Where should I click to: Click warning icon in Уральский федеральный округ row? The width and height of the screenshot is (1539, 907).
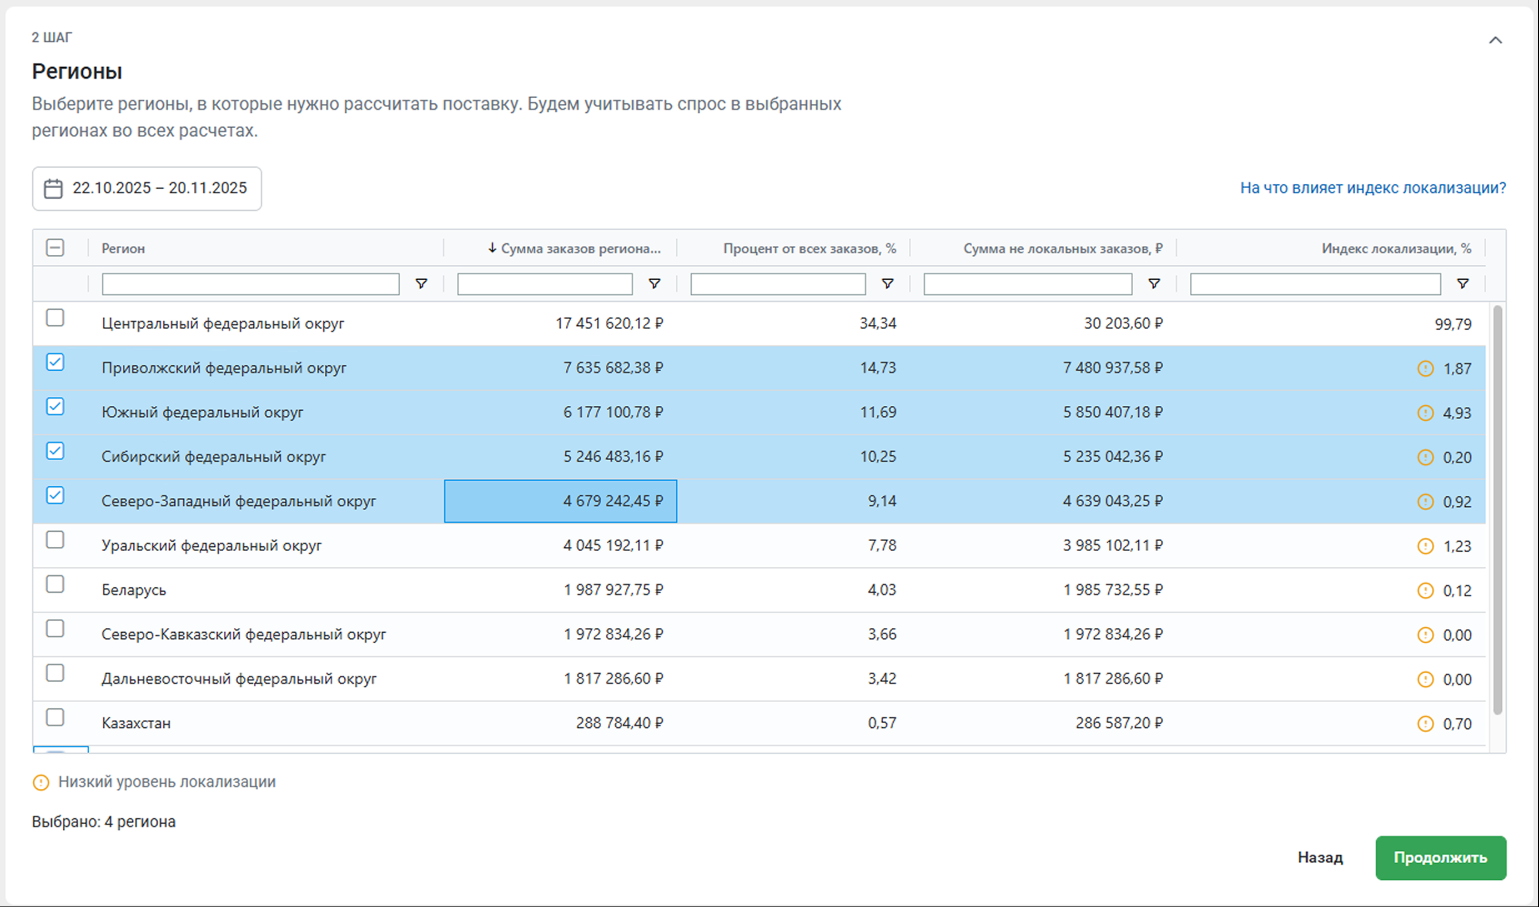coord(1425,546)
